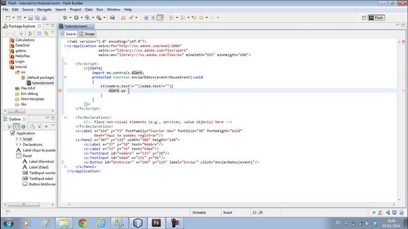Viewport: 408px width, 229px height.
Task: Collapse the s:Application code fold
Action: tap(65, 46)
